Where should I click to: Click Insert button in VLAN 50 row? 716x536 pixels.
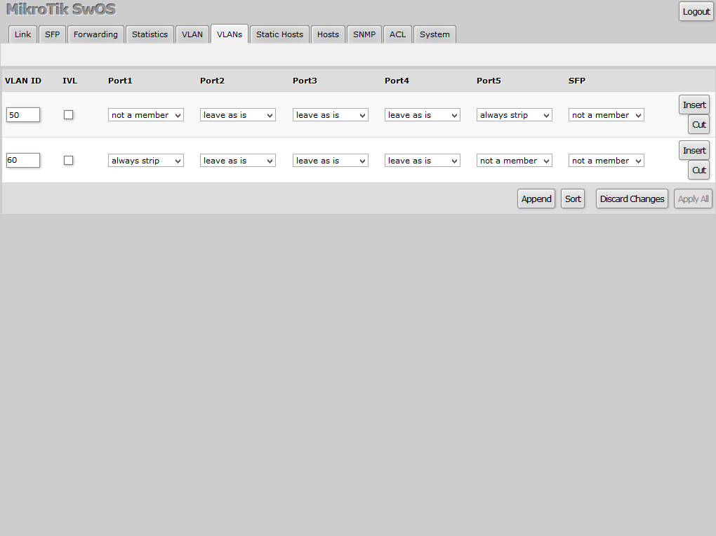pyautogui.click(x=694, y=105)
